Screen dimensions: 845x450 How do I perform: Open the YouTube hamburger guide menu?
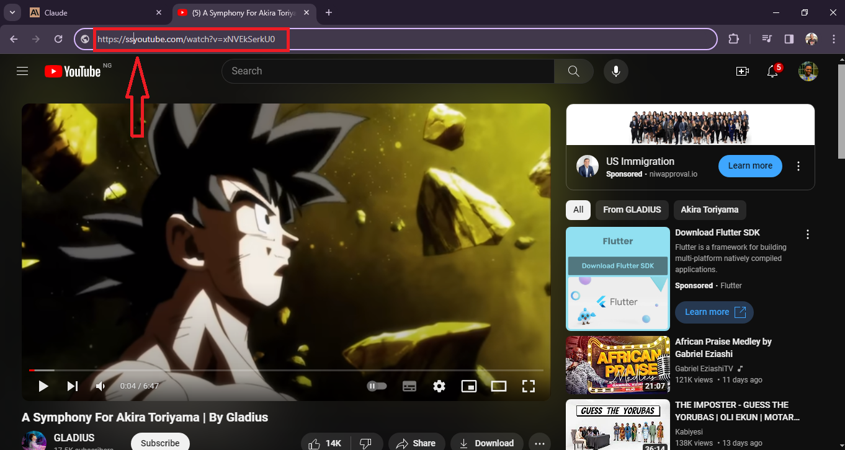pos(22,71)
